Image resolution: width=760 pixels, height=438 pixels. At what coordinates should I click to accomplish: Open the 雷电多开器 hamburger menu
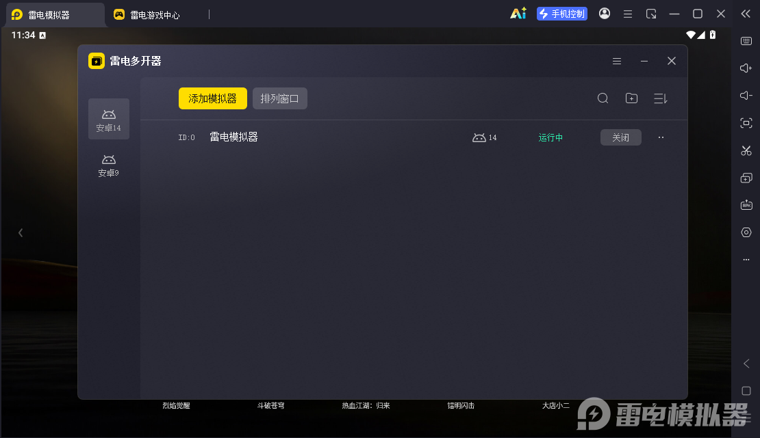617,61
